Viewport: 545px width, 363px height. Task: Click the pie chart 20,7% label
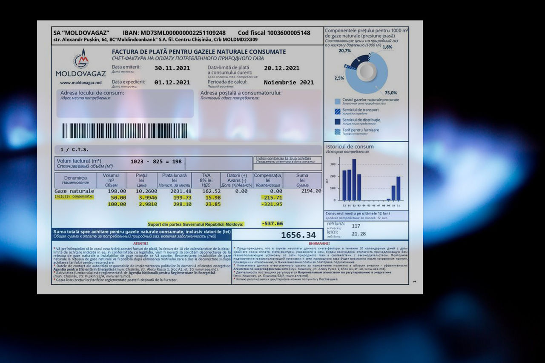[x=345, y=51]
